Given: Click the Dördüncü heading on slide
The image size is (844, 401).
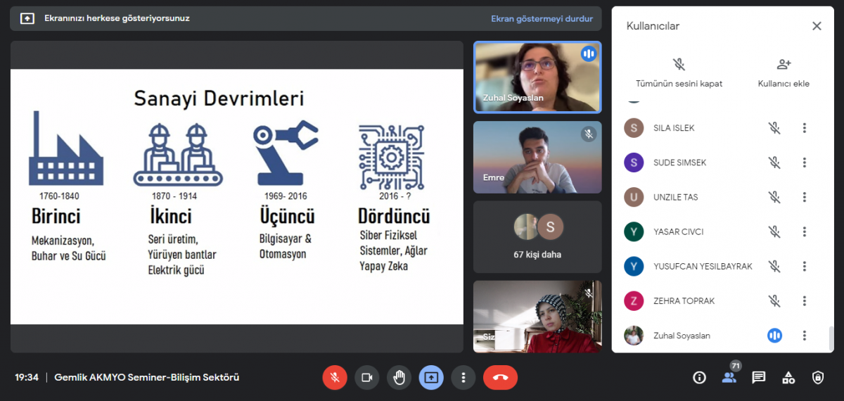Looking at the screenshot, I should pyautogui.click(x=394, y=215).
